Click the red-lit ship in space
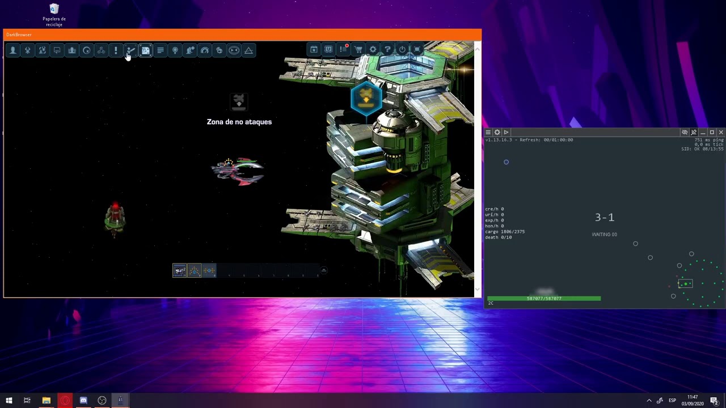This screenshot has width=726, height=408. click(x=115, y=218)
